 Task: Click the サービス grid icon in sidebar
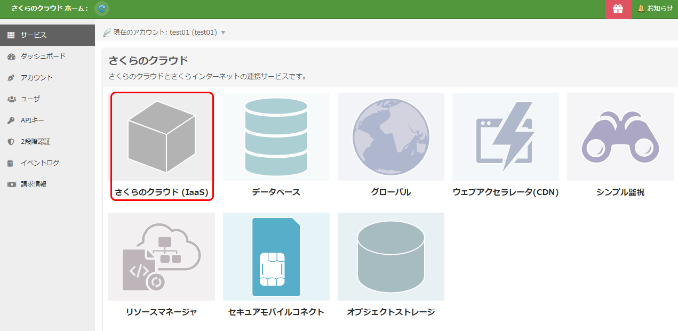pos(11,35)
